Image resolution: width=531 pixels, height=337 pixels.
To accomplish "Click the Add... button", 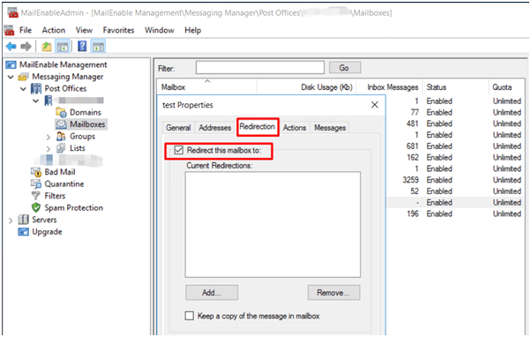I will pyautogui.click(x=212, y=293).
